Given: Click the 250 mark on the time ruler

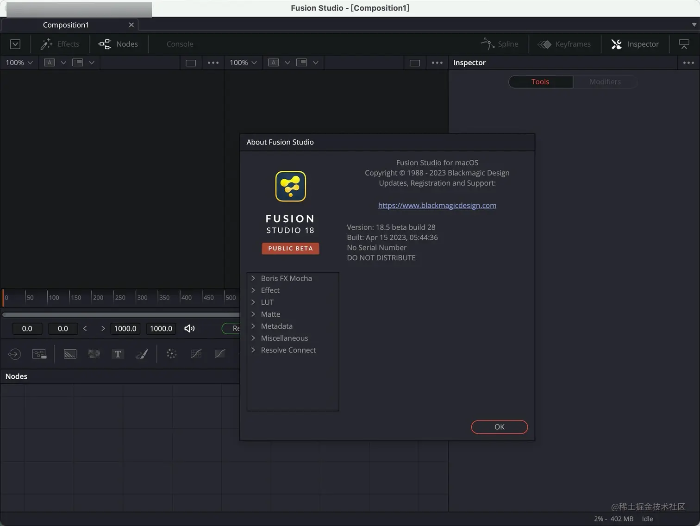Looking at the screenshot, I should 120,298.
